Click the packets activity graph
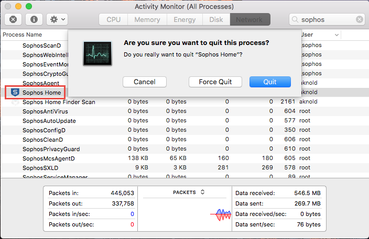The height and width of the screenshot is (239, 369). click(221, 214)
